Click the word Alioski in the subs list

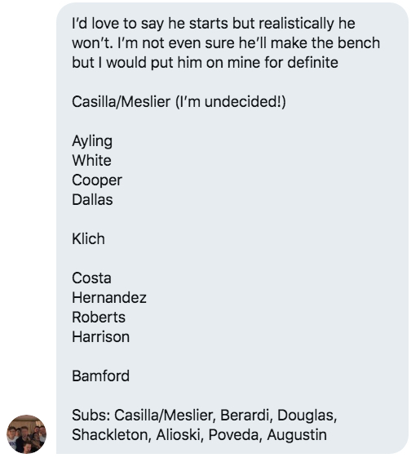[179, 435]
